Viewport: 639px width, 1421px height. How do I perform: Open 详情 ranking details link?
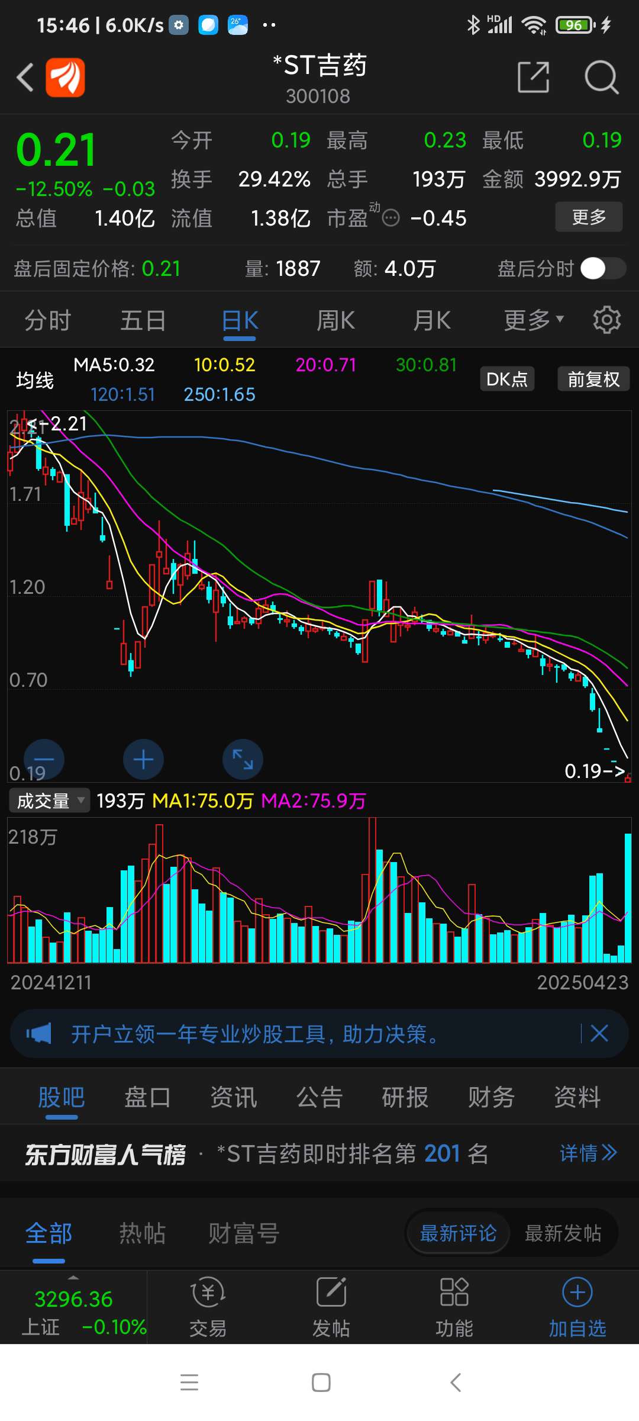[x=588, y=1153]
